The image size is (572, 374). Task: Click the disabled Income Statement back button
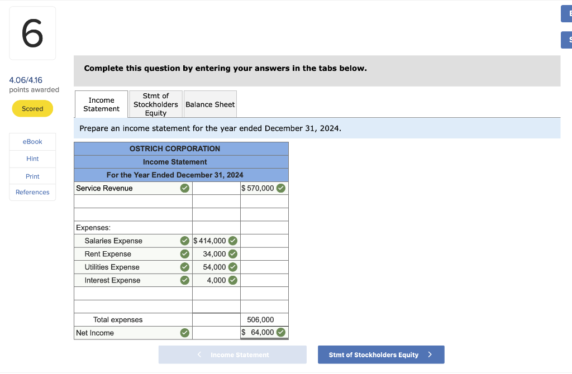[232, 354]
